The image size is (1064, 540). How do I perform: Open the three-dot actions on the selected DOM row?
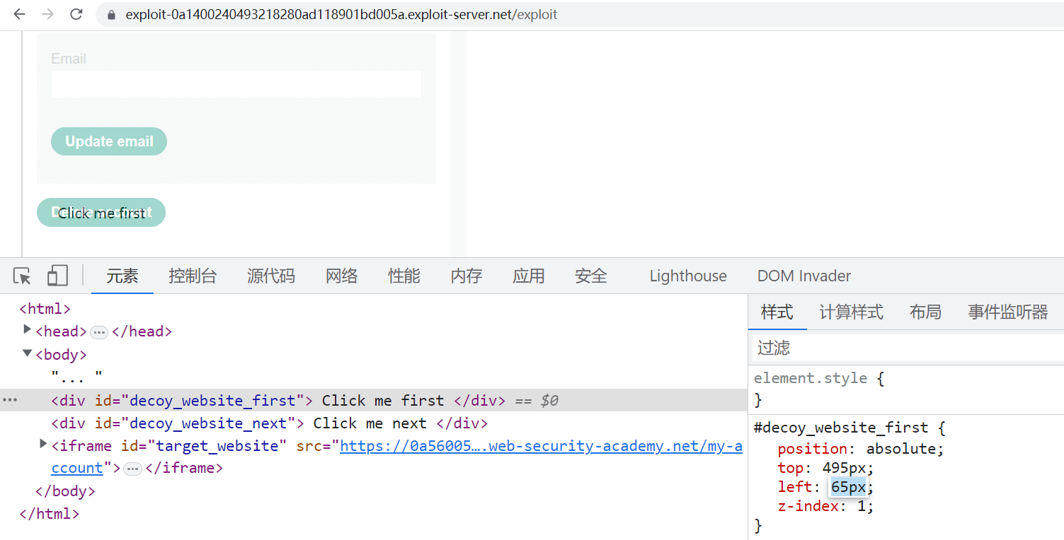pyautogui.click(x=9, y=400)
